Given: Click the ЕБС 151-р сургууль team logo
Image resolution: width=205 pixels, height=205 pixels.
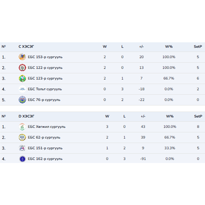Looking at the screenshot, I should [x=22, y=148].
